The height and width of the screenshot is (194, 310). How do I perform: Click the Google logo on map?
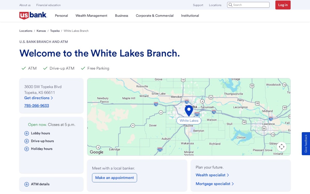pos(97,152)
